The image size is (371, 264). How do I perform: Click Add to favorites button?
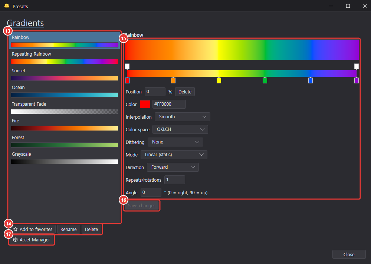pos(33,229)
